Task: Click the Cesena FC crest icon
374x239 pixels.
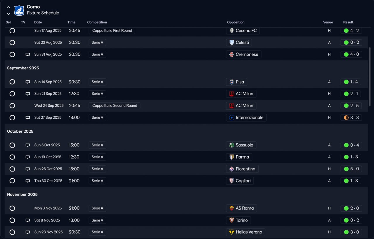Action: tap(232, 31)
